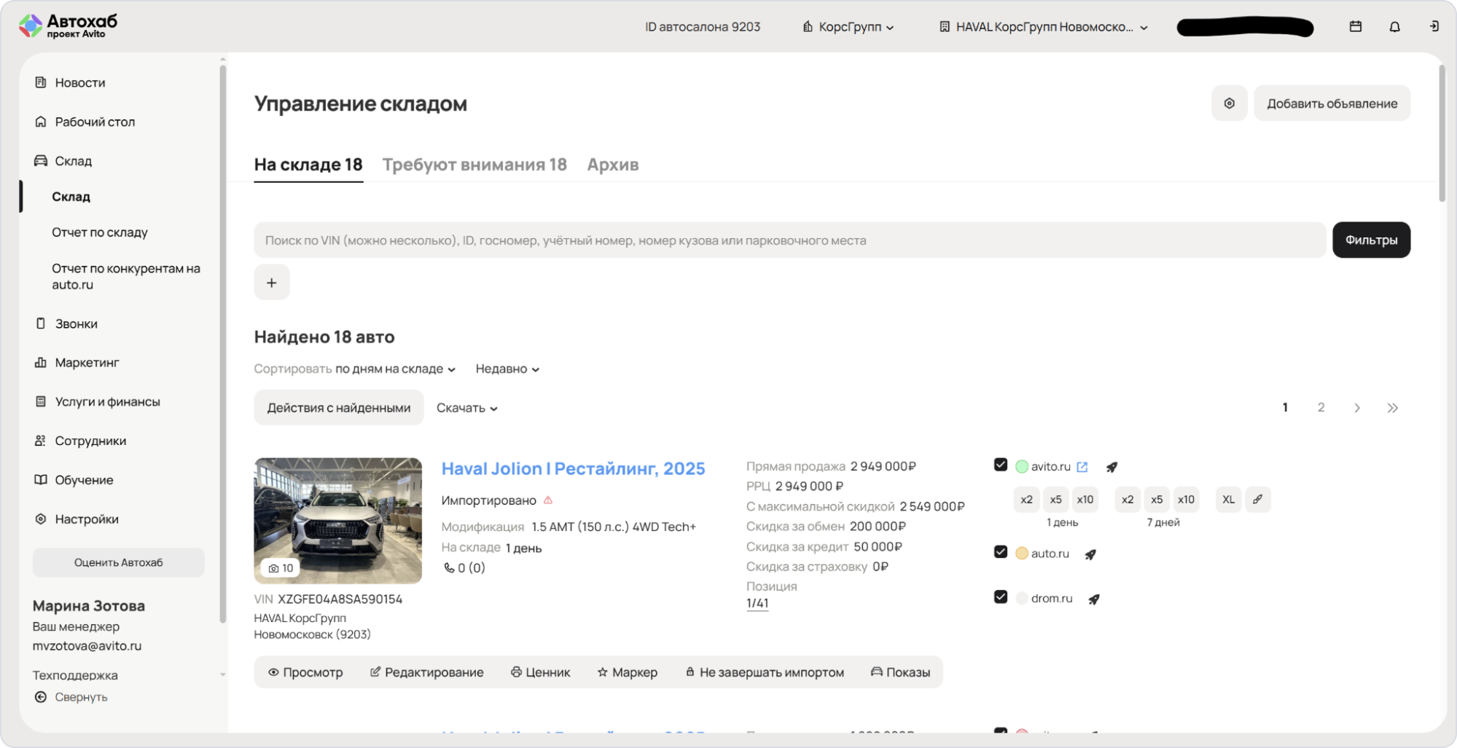Open the Haval Jolion I Рестайлинг listing link
This screenshot has height=748, width=1457.
pyautogui.click(x=573, y=468)
